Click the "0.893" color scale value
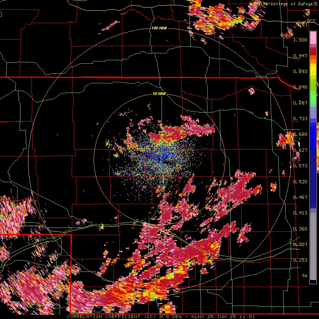 pyautogui.click(x=300, y=71)
